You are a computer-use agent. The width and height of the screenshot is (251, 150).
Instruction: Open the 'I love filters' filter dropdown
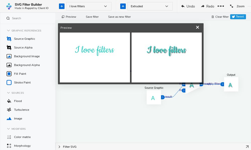(89, 6)
